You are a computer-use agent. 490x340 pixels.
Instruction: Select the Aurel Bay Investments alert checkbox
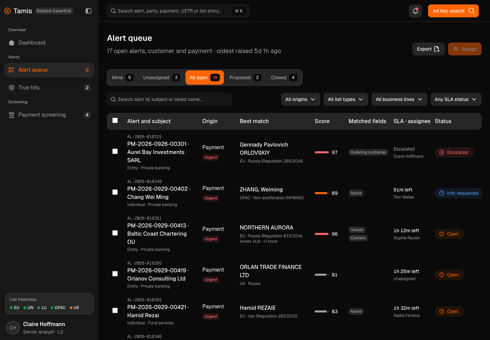click(x=115, y=151)
